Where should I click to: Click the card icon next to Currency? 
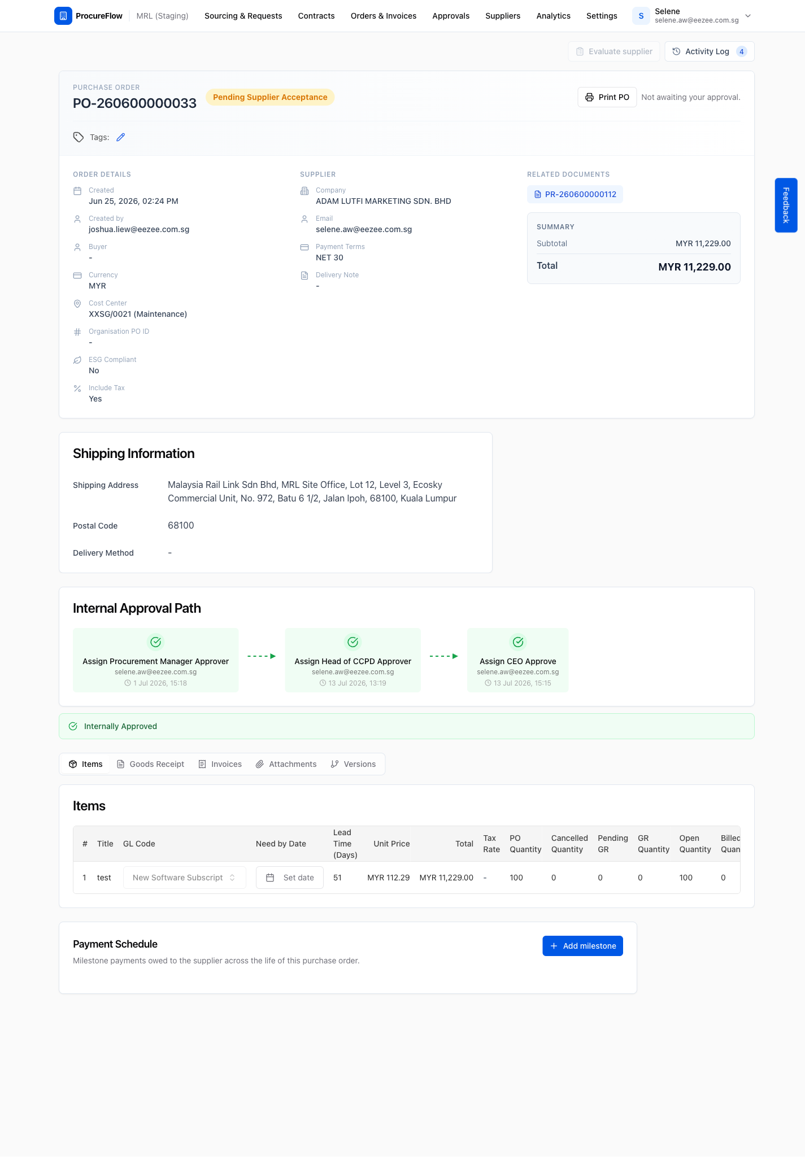click(77, 276)
